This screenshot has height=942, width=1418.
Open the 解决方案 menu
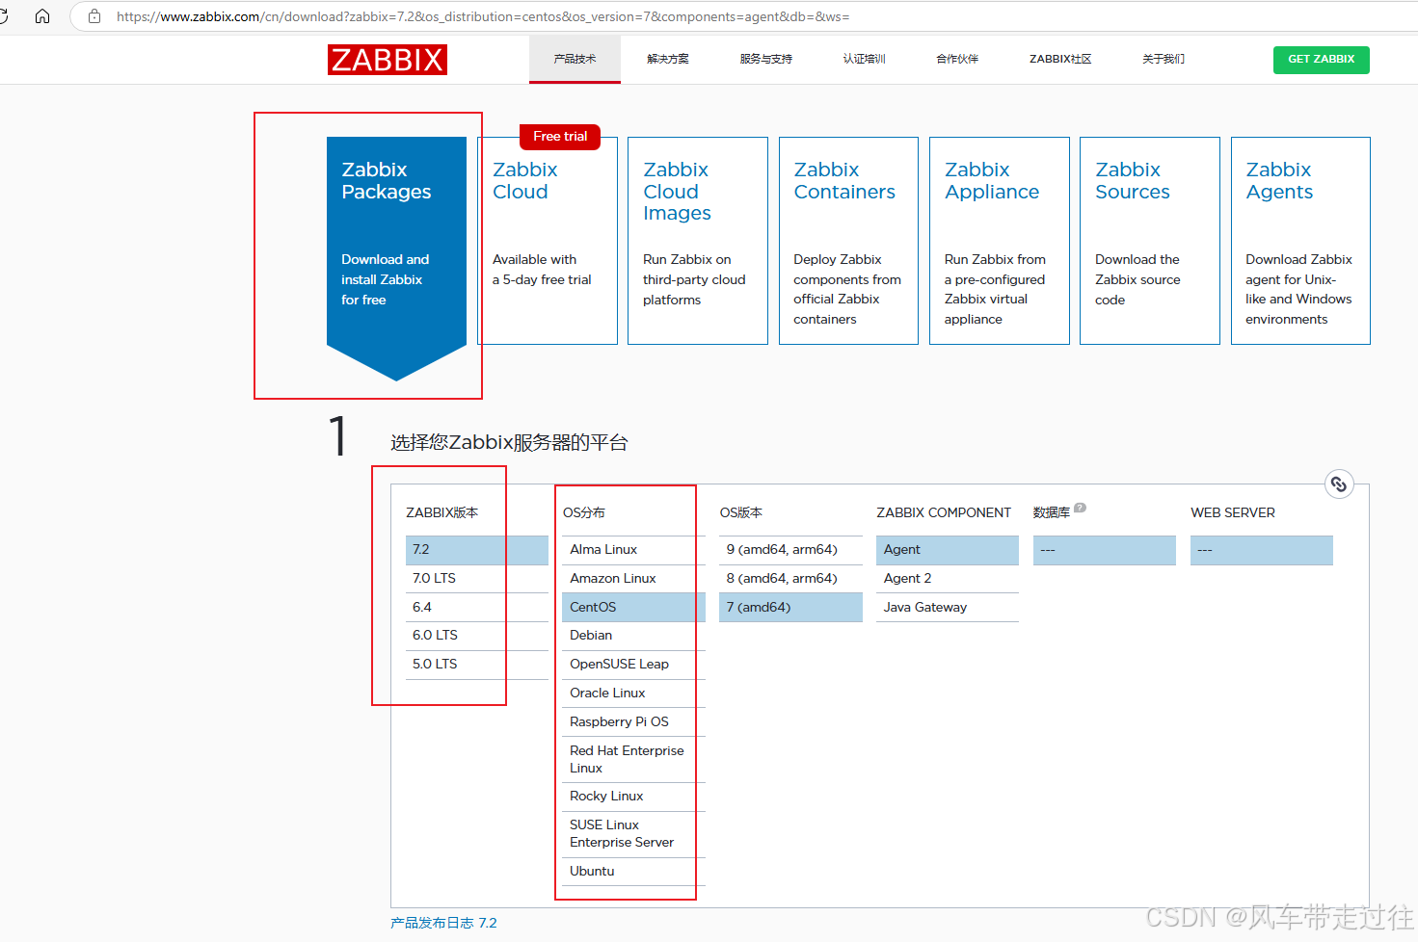click(668, 60)
